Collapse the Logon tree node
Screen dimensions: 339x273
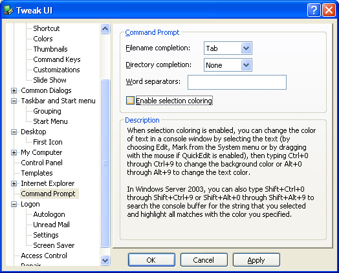click(x=14, y=204)
